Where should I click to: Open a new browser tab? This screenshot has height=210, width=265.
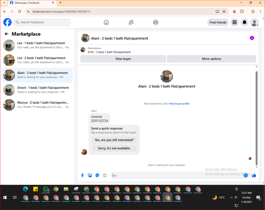[x=60, y=3]
